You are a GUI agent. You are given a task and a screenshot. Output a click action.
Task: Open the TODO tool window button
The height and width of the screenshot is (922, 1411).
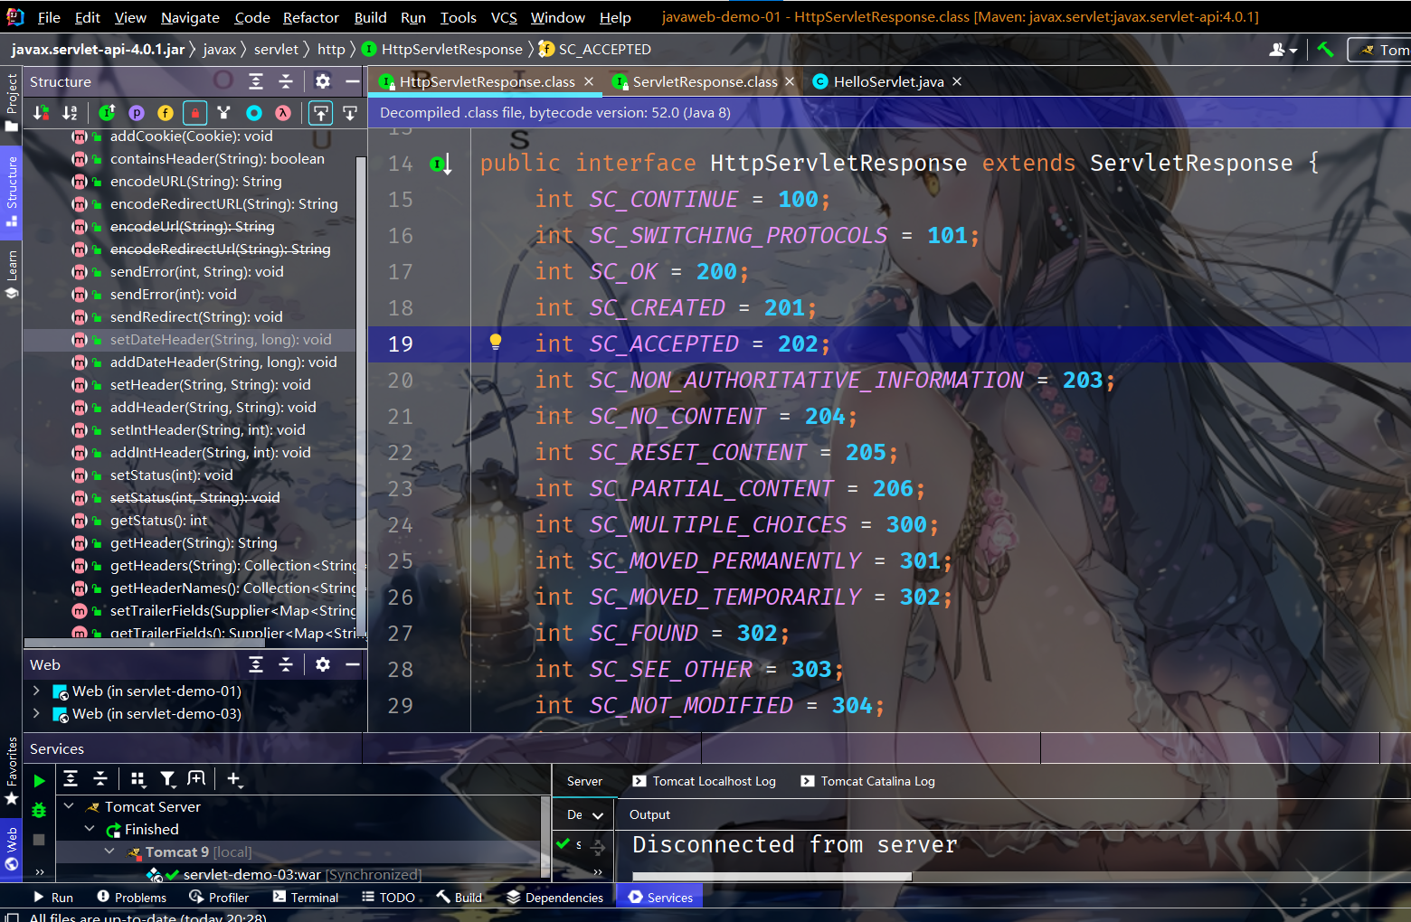pos(388,898)
